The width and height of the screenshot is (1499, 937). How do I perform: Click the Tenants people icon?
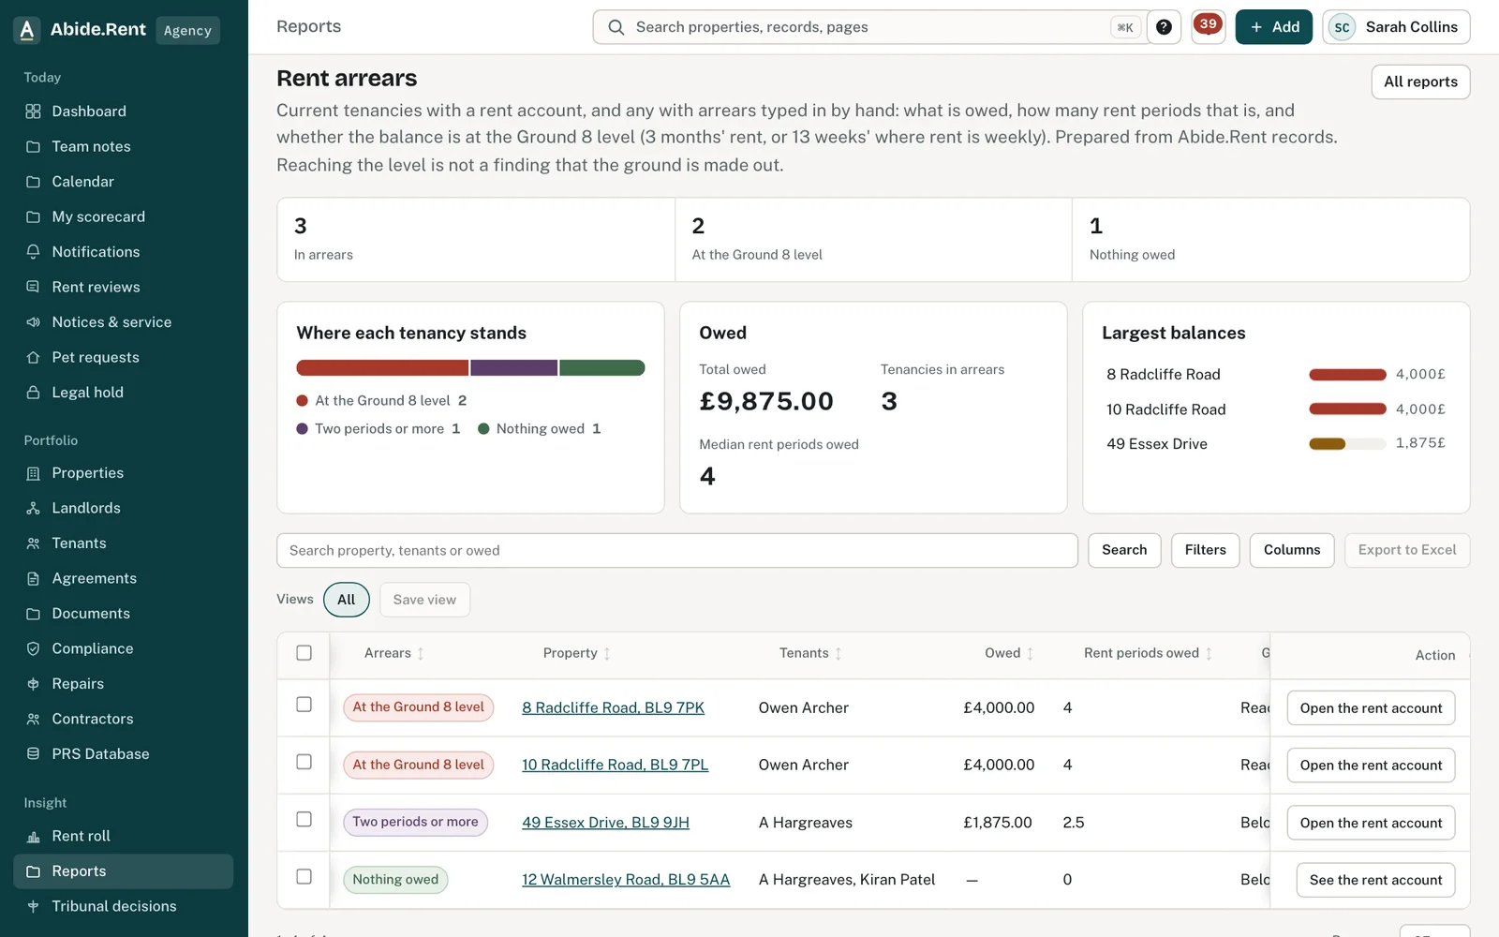34,543
